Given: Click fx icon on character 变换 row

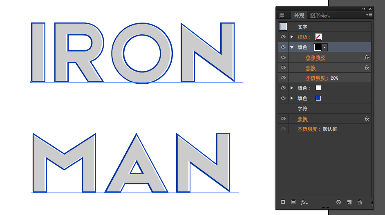Looking at the screenshot, I should click(x=367, y=119).
